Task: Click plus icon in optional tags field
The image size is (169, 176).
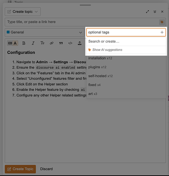Action: [162, 32]
